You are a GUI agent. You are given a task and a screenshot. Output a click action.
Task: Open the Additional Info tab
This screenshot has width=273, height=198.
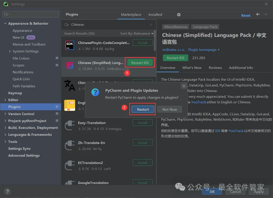(x=241, y=68)
